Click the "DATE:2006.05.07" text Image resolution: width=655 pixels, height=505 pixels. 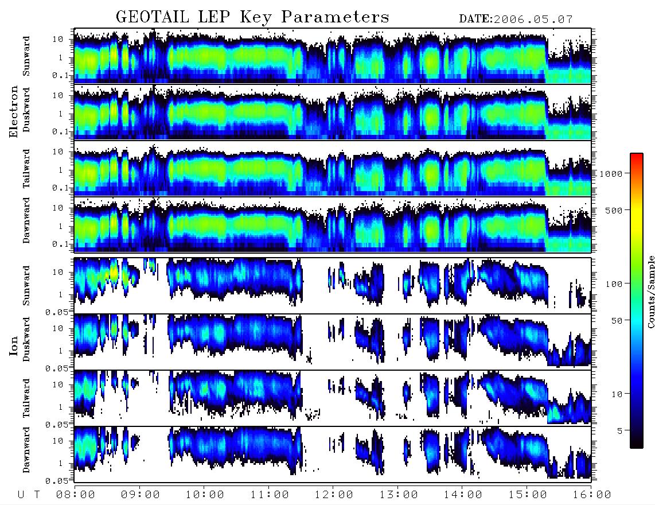point(516,20)
